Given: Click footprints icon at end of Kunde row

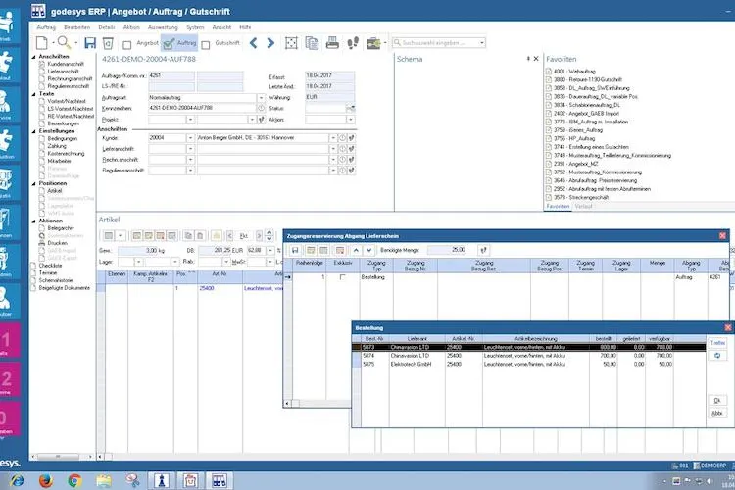Looking at the screenshot, I should coord(351,138).
